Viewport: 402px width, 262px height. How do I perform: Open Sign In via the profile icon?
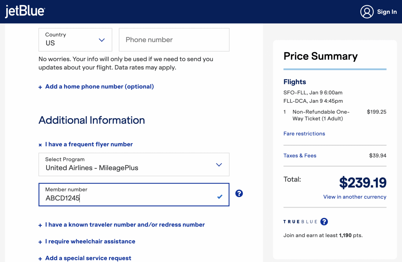367,12
